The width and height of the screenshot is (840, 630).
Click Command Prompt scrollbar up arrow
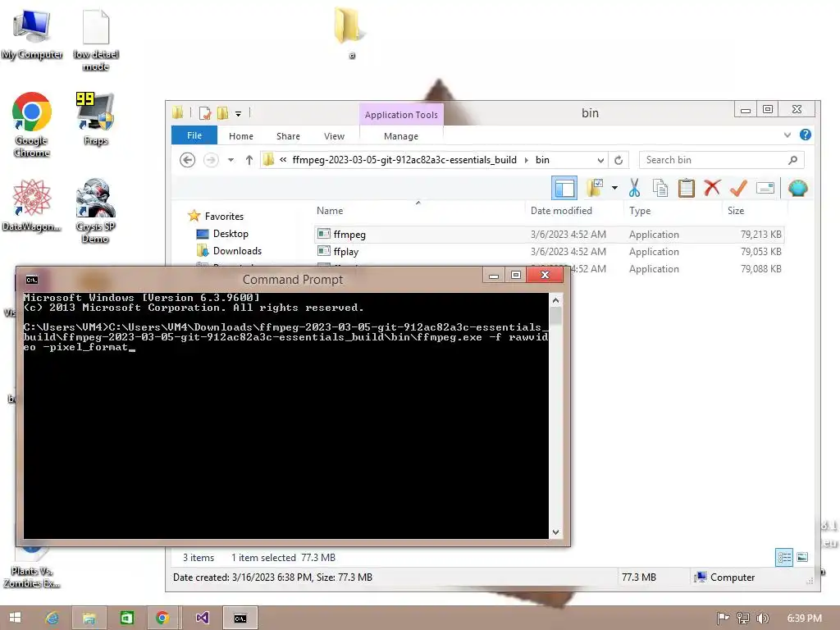[x=555, y=300]
